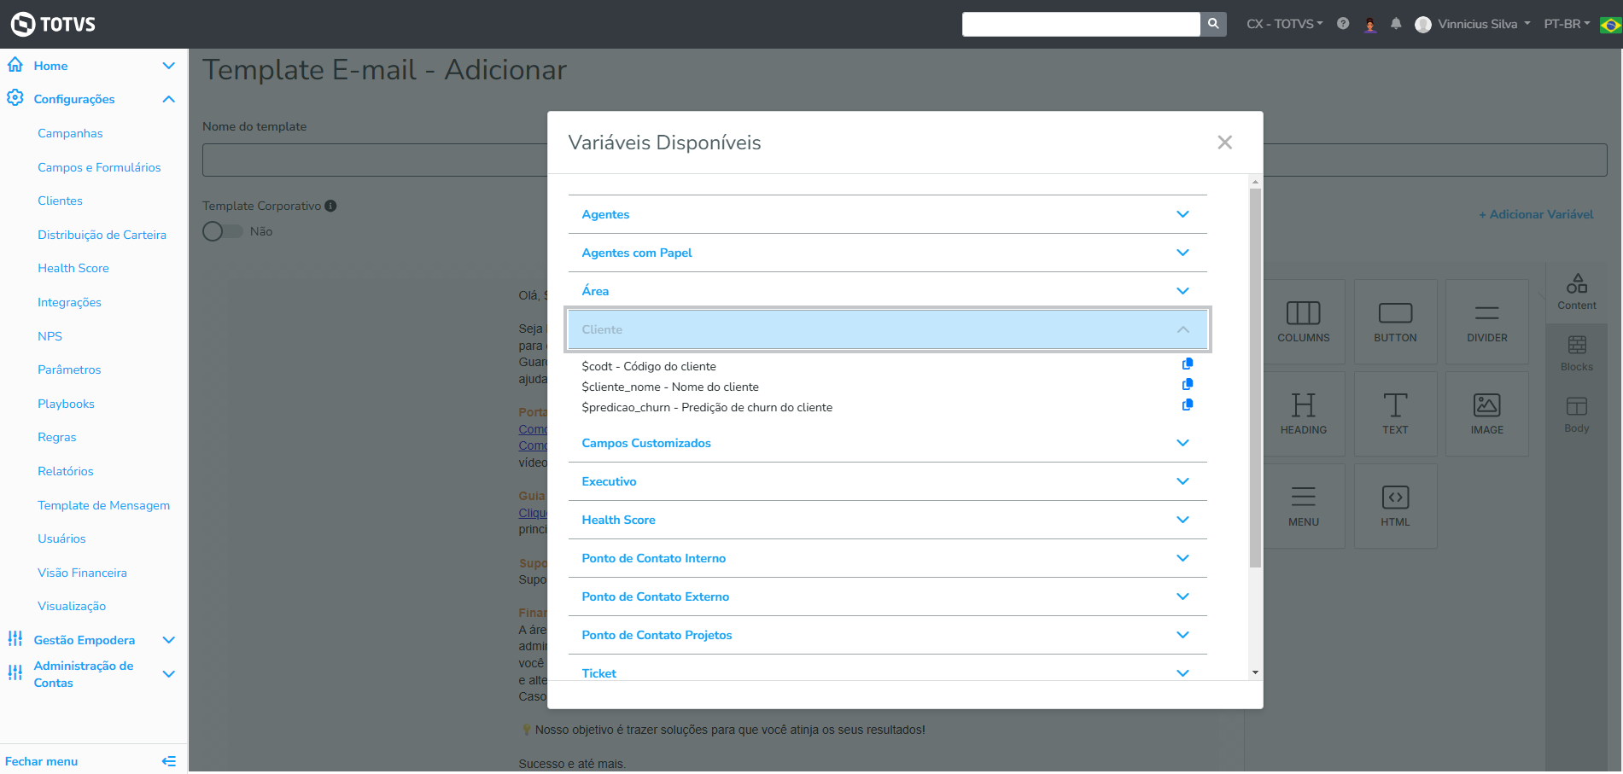
Task: Go to Clientes in the sidebar
Action: [60, 201]
